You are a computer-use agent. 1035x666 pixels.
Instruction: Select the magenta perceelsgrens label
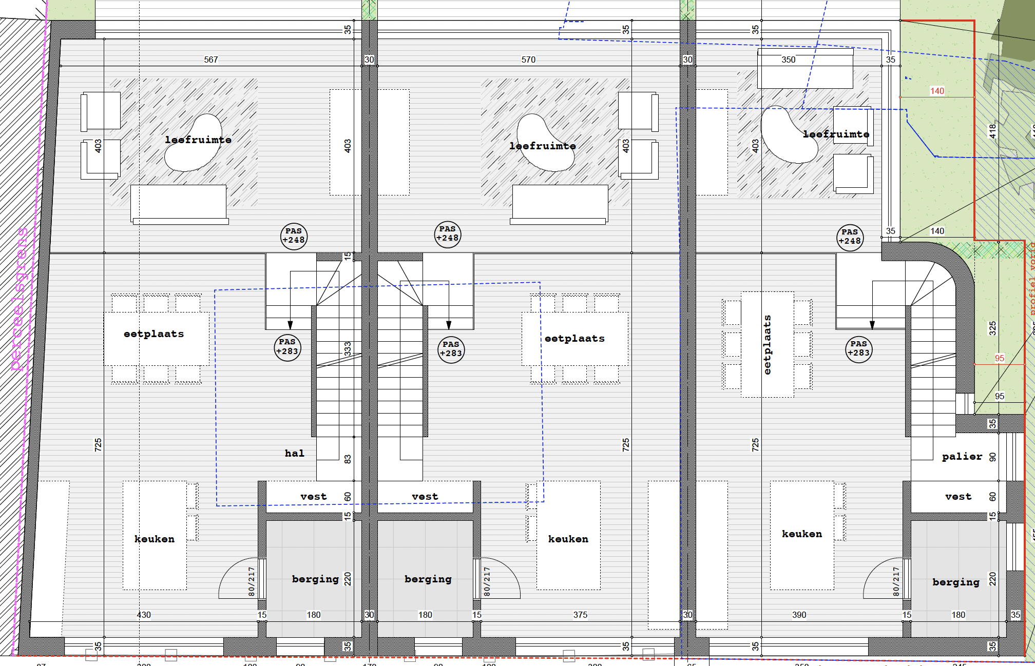(x=18, y=299)
